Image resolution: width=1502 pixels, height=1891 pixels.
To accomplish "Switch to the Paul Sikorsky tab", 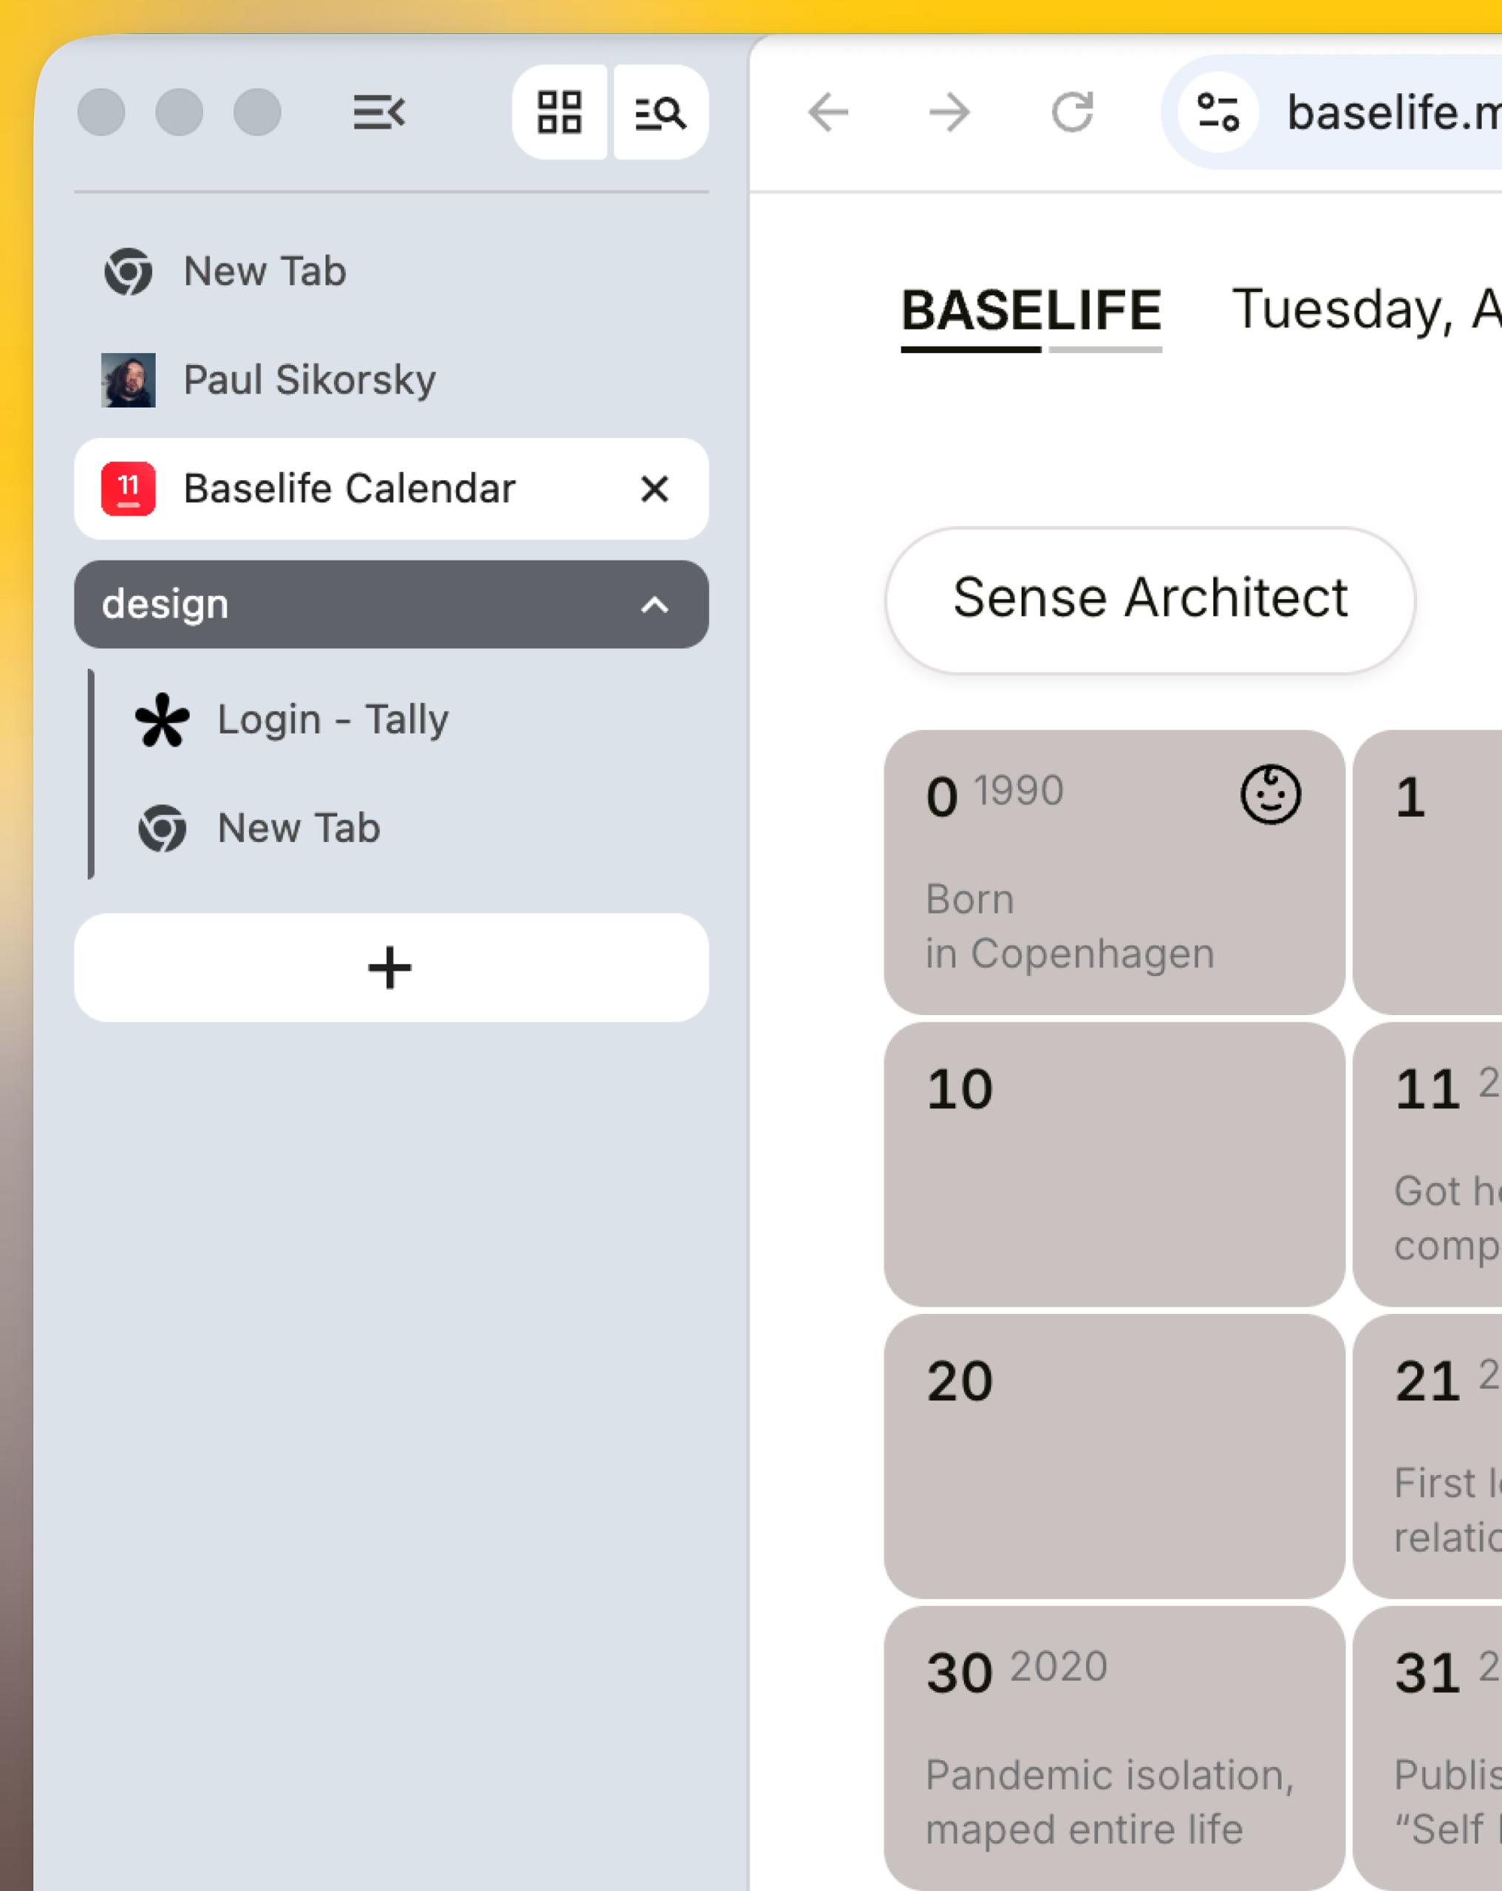I will coord(392,380).
